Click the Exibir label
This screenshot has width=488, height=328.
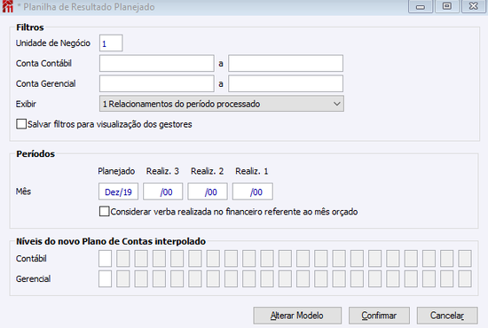tap(26, 104)
